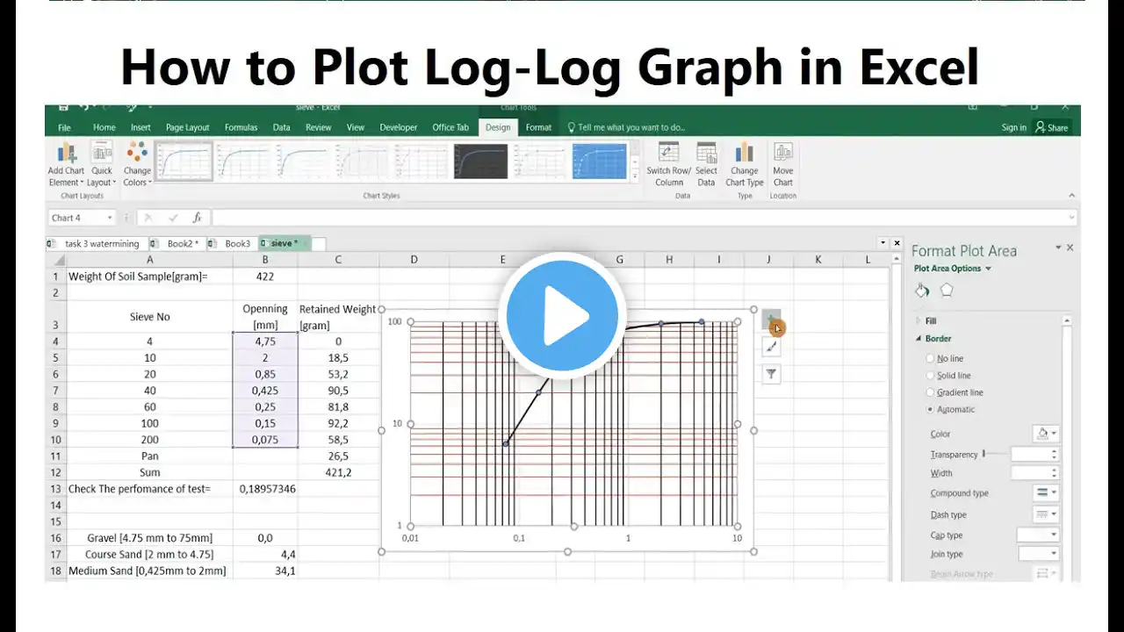This screenshot has height=632, width=1124.
Task: Open the File menu
Action: click(x=64, y=127)
